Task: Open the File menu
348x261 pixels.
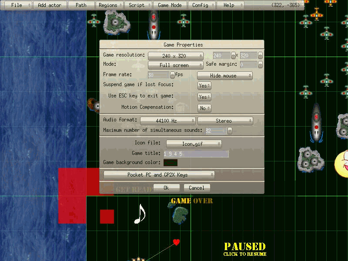Action: click(x=18, y=5)
